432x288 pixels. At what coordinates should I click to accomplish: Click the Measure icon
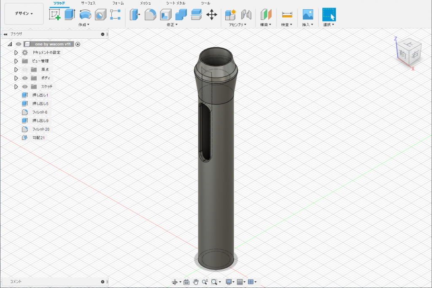click(287, 15)
